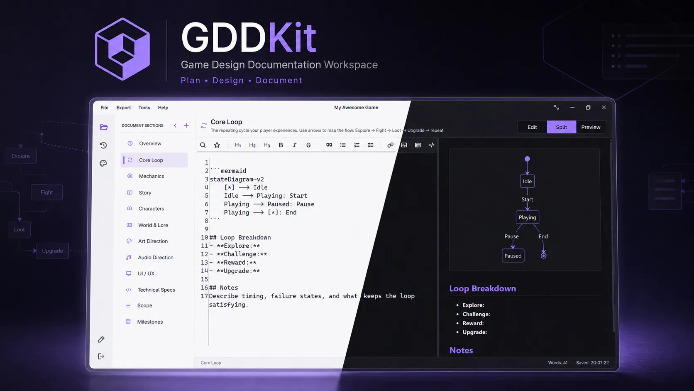Insert a task checklist
Screen dimensions: 694x391
tap(371, 145)
